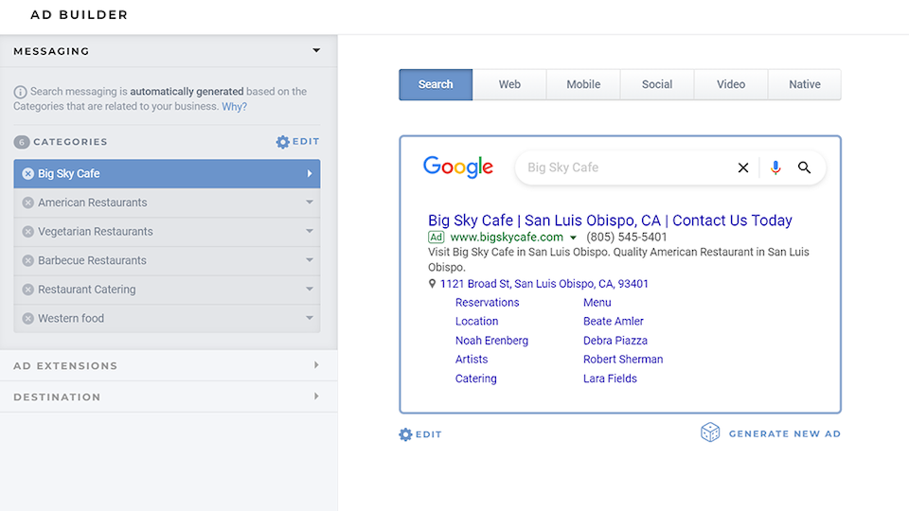Click the 'Why?' link

click(234, 107)
